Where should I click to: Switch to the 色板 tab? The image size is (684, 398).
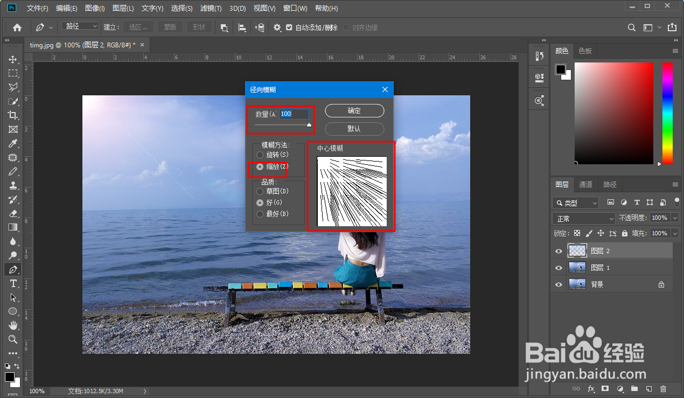[585, 51]
